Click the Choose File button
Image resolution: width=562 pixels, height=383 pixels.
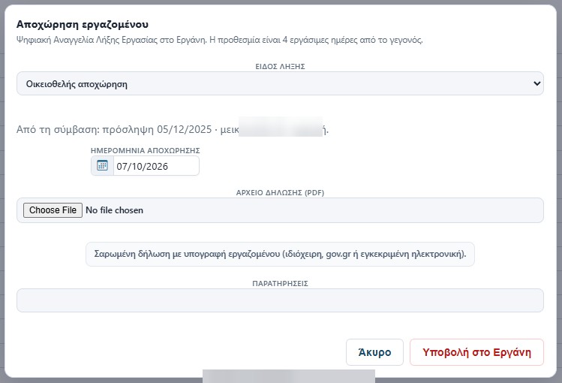point(53,210)
